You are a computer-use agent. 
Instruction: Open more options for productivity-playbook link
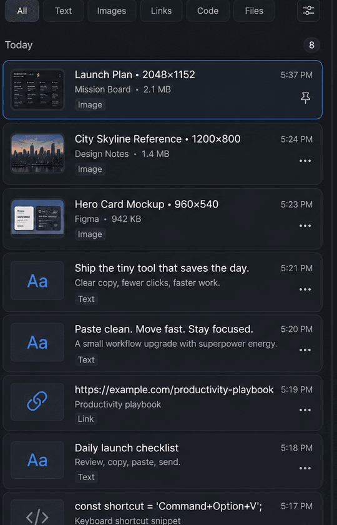[305, 411]
